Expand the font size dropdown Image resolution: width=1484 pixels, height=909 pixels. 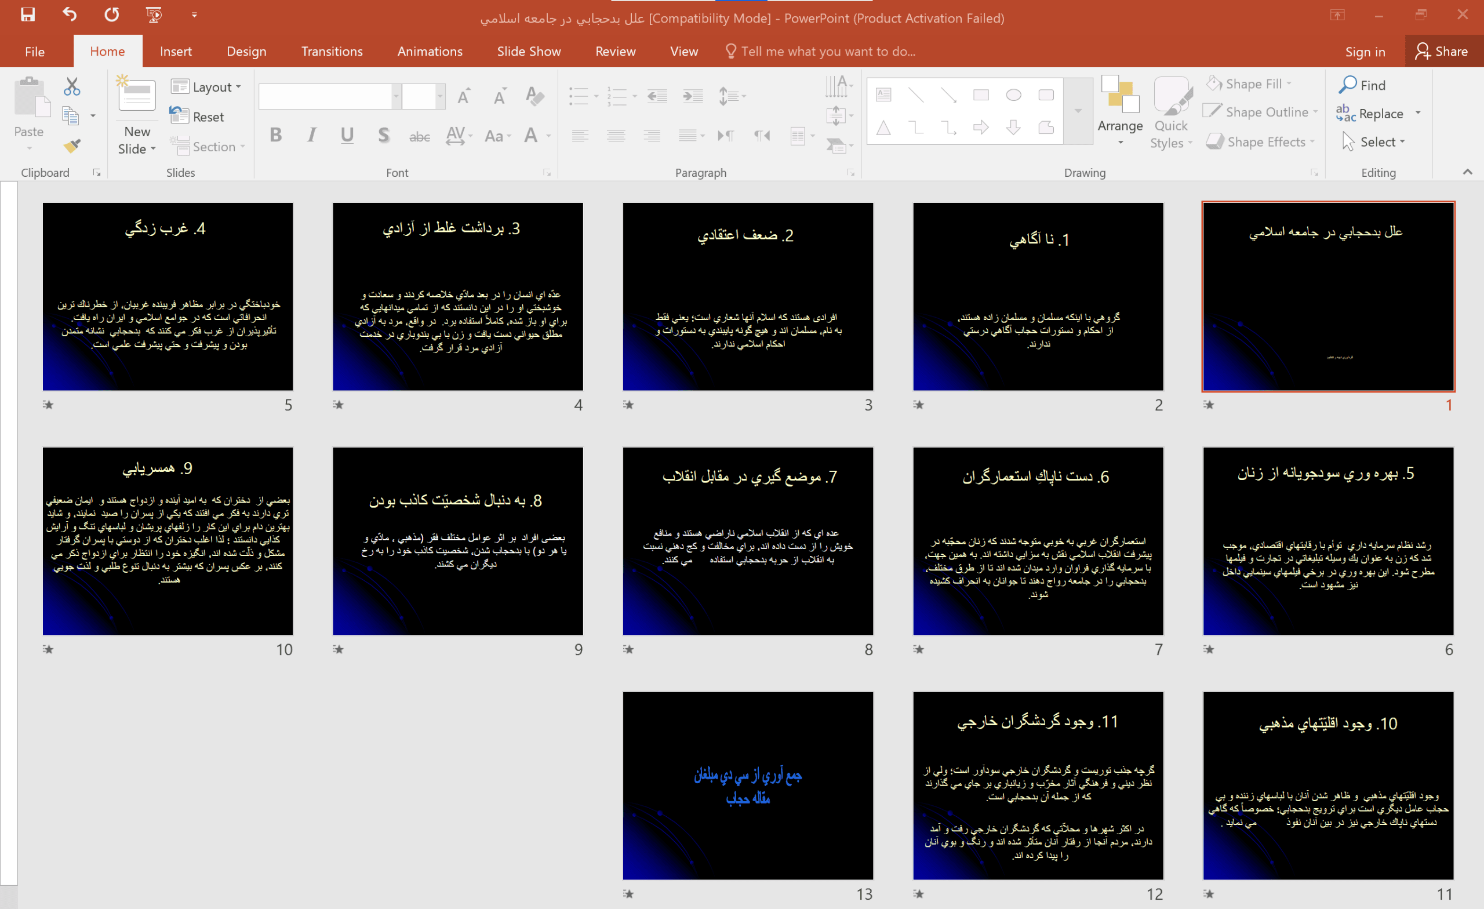click(440, 96)
